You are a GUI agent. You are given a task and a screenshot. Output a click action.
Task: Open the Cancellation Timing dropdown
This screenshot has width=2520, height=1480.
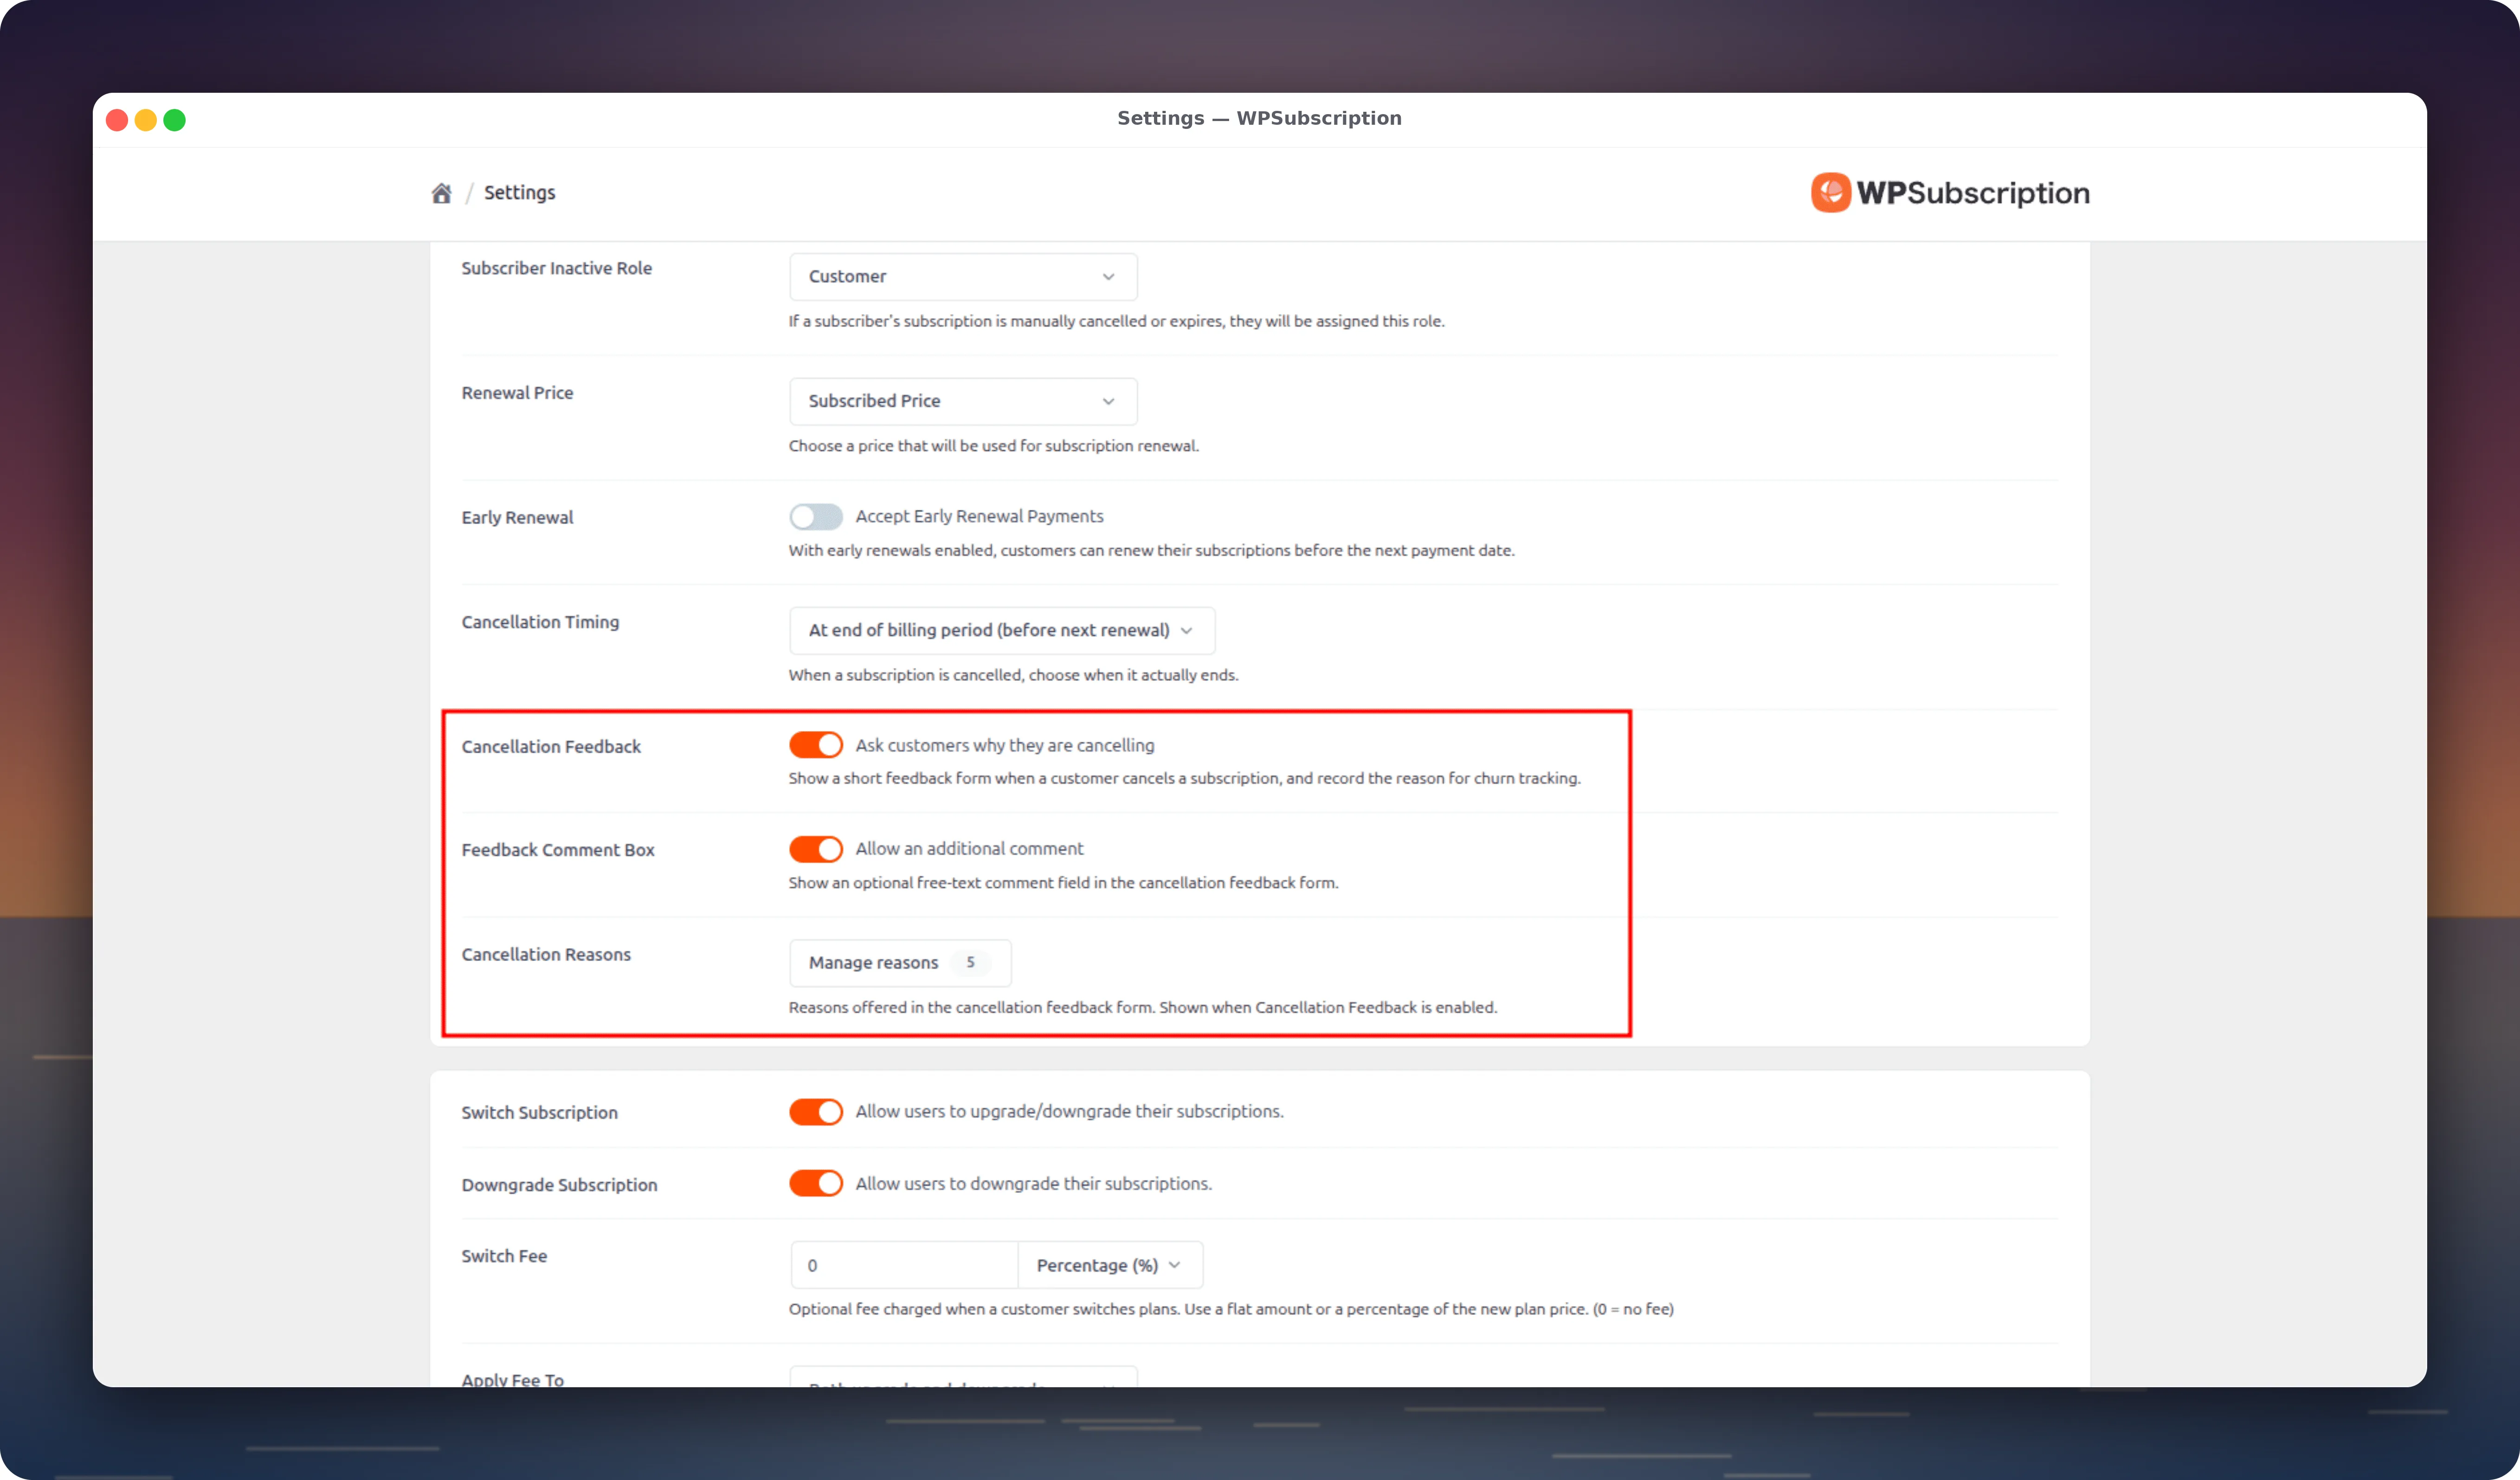[x=1001, y=631]
